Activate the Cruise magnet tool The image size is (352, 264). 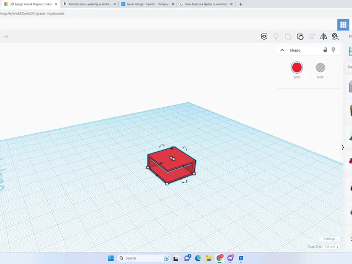(x=335, y=37)
